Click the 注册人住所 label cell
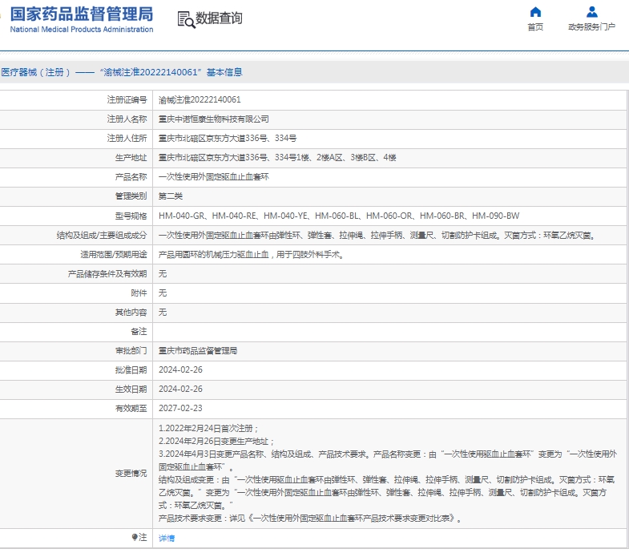 click(x=76, y=139)
